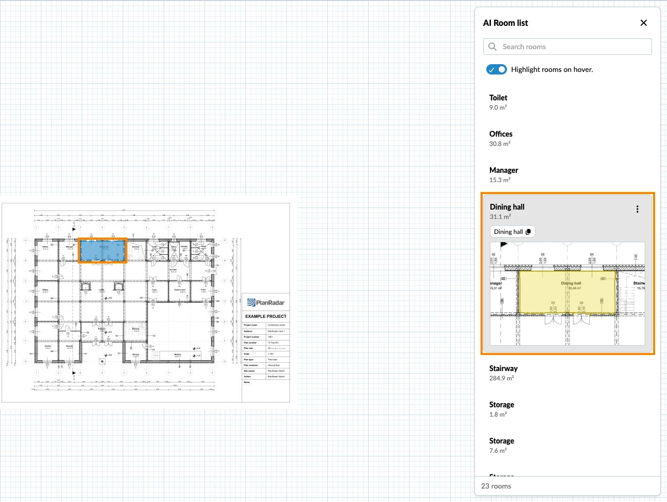This screenshot has height=502, width=667.
Task: Close the AI Room list panel
Action: [644, 23]
